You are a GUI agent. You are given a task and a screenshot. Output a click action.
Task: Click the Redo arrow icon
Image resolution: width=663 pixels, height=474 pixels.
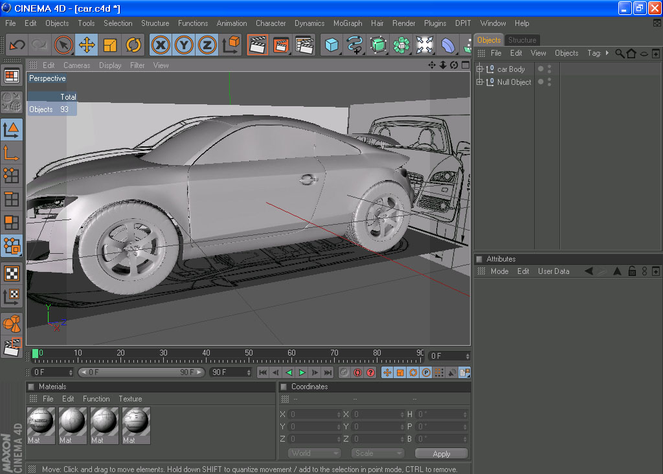(39, 45)
